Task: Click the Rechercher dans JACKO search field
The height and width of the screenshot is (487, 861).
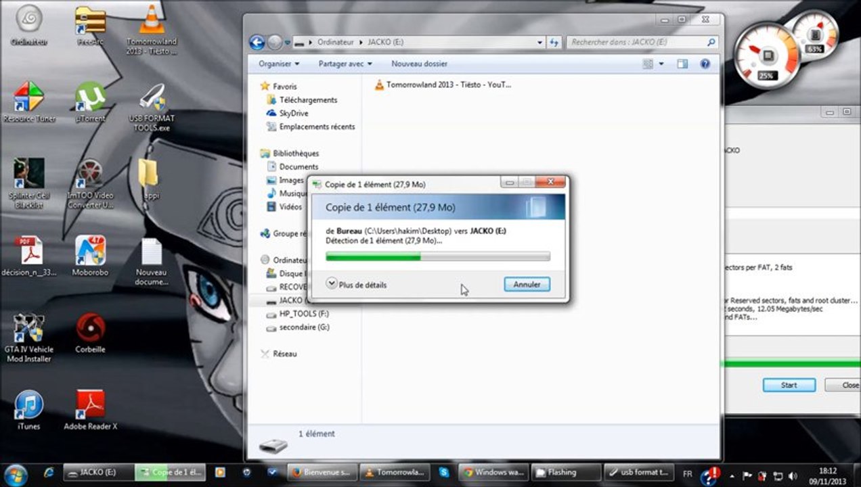Action: tap(642, 42)
